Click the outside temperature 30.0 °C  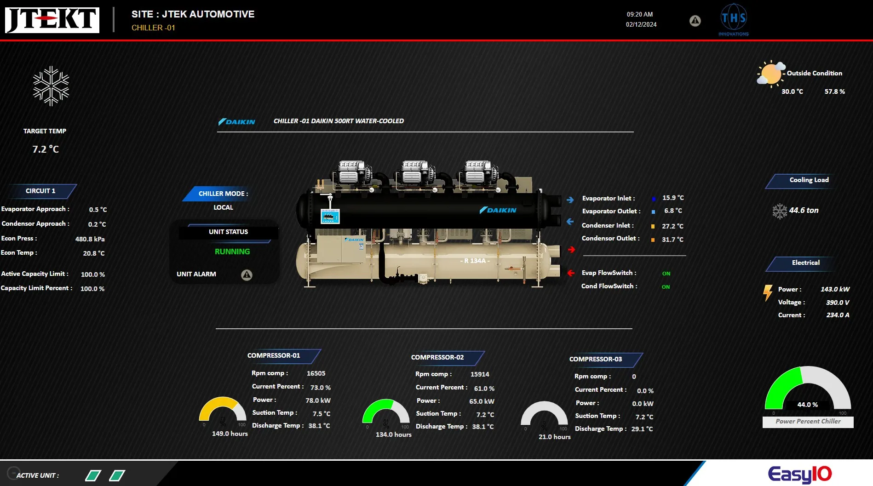click(x=792, y=92)
